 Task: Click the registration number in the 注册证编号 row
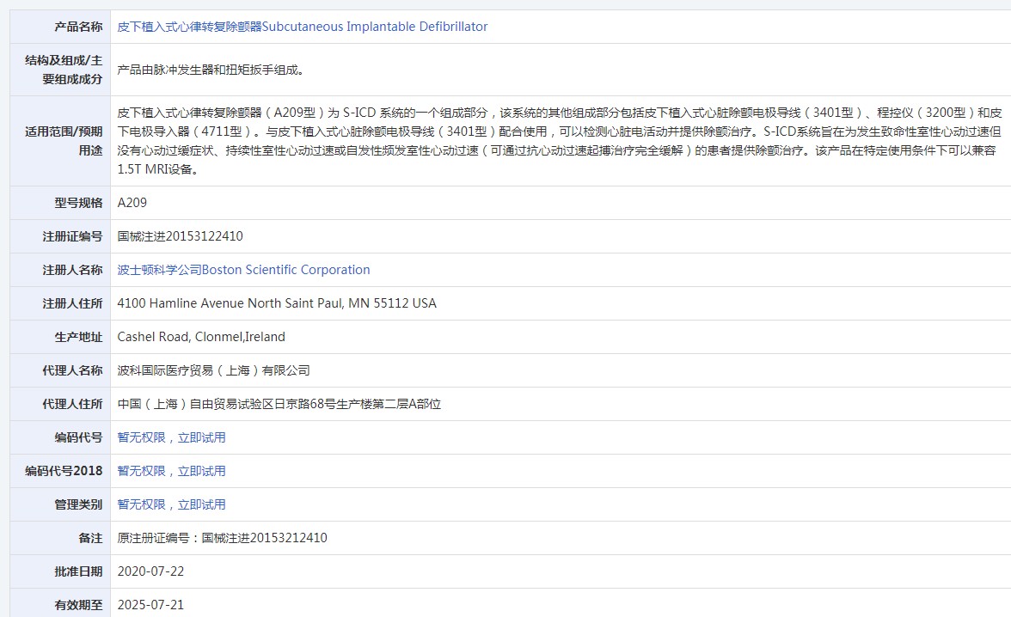pos(180,236)
